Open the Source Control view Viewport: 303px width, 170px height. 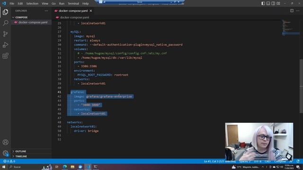pyautogui.click(x=5, y=34)
